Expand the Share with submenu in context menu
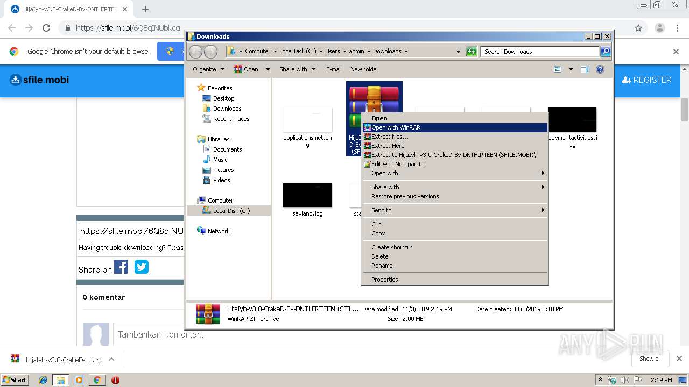The image size is (689, 387). (x=455, y=187)
